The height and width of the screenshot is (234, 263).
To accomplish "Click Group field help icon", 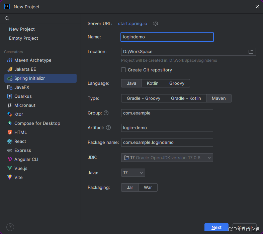I will point(106,113).
